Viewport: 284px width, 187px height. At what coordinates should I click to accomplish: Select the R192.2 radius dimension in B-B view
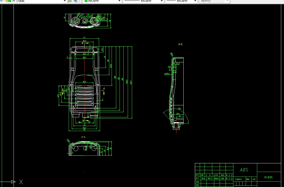(x=167, y=74)
